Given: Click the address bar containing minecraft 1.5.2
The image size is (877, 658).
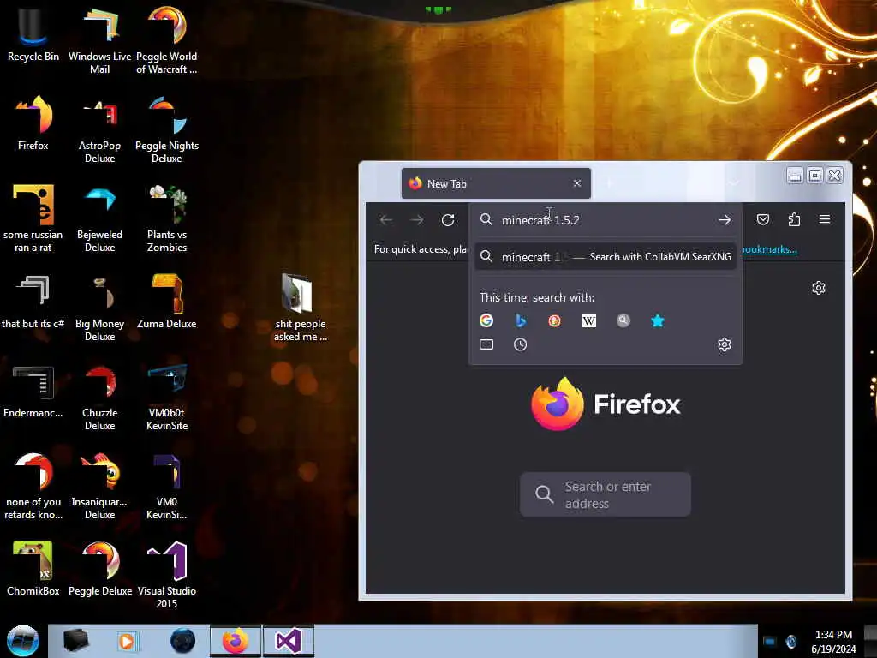Looking at the screenshot, I should point(606,220).
